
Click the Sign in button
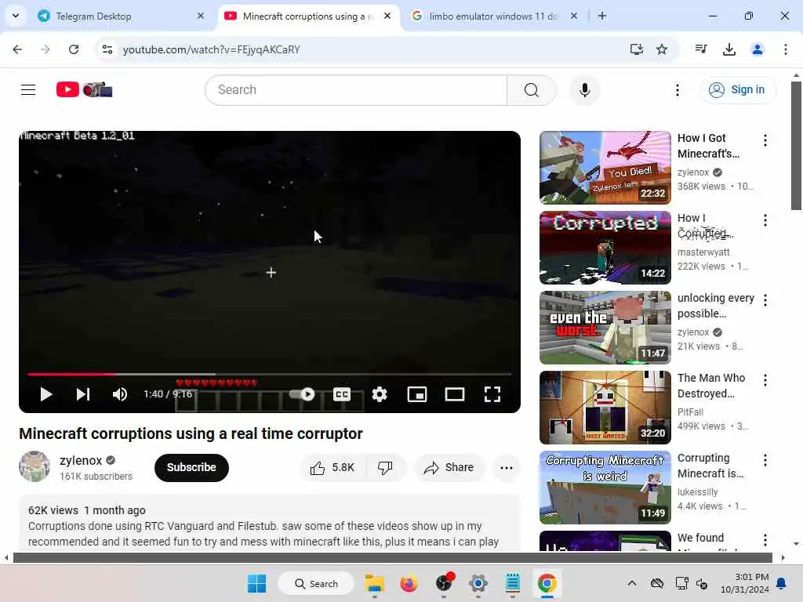737,90
